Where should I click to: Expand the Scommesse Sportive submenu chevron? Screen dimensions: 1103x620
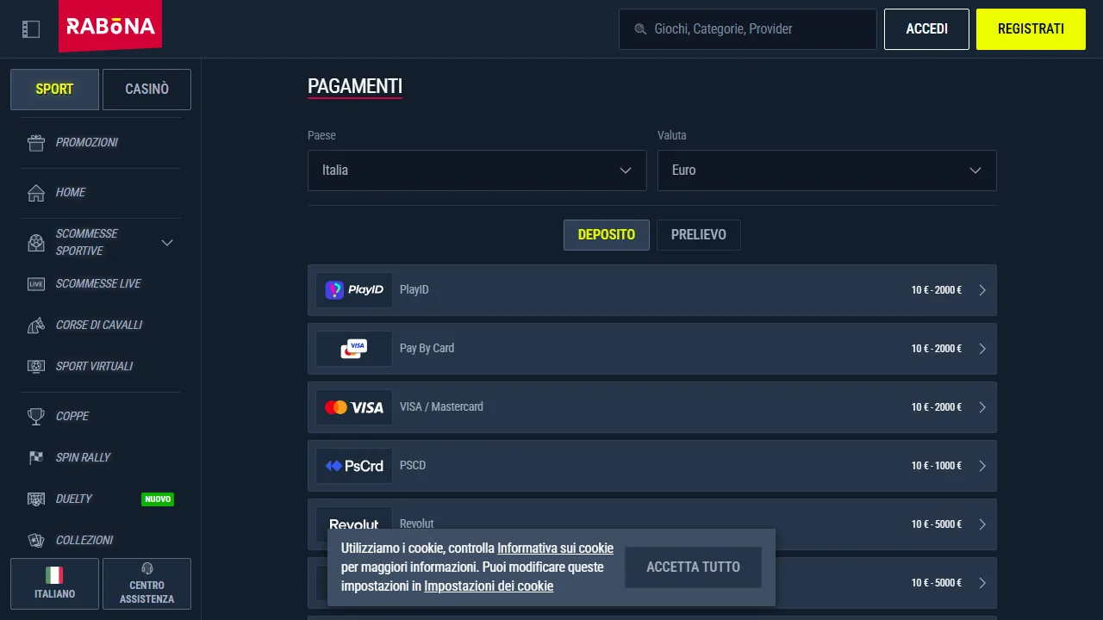167,243
